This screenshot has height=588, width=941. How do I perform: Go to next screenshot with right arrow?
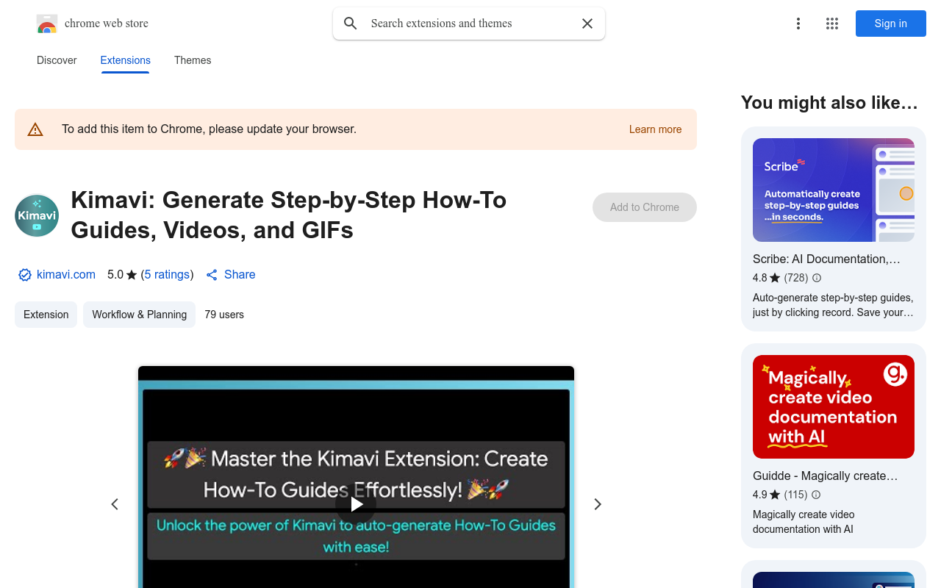[x=598, y=504]
